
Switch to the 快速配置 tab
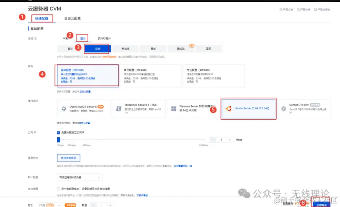coord(42,18)
